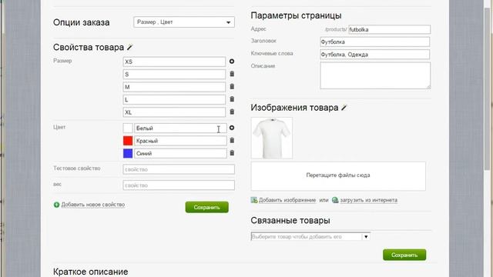Open the blue color swatch for Синий
This screenshot has width=493, height=277.
click(128, 153)
